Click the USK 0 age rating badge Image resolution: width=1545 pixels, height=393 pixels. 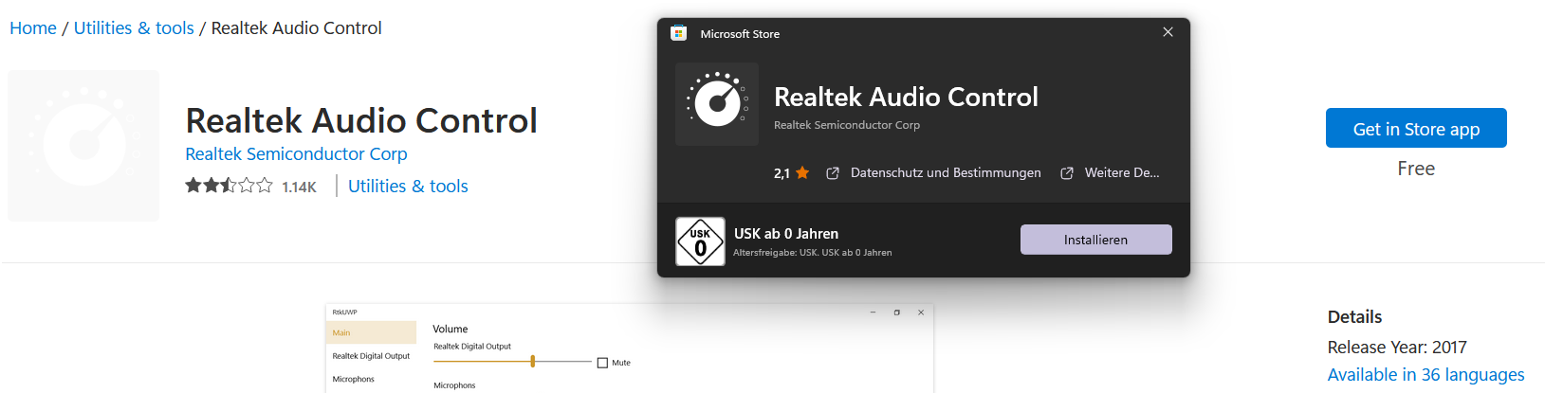(x=700, y=241)
